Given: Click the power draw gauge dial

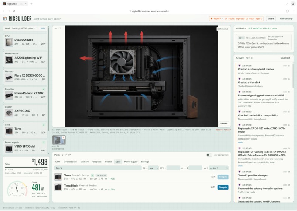Looking at the screenshot, I should (x=17, y=189).
